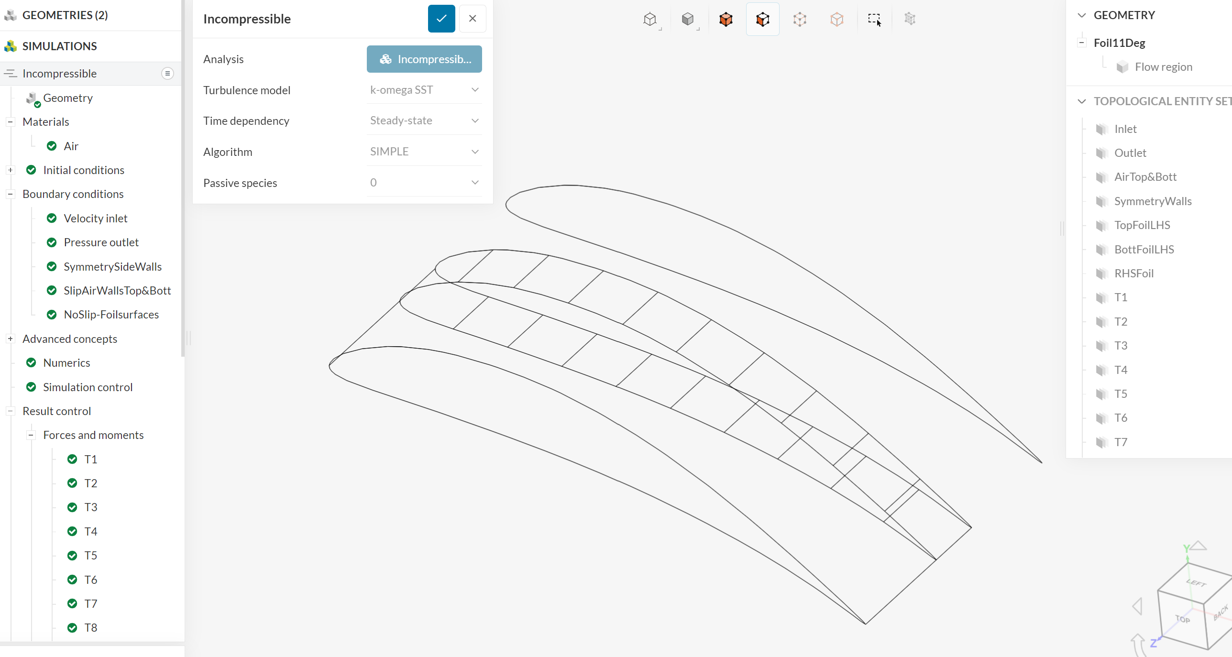Enable box selection tool
Viewport: 1232px width, 657px height.
874,19
